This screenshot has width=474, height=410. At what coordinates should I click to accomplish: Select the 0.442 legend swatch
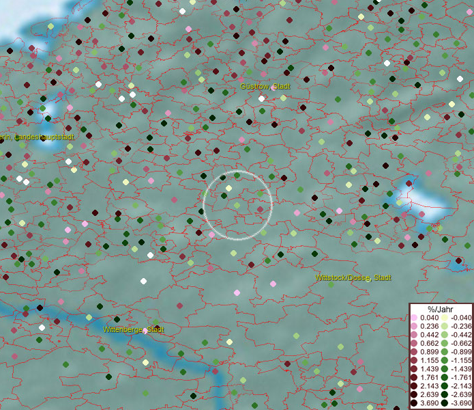tap(414, 335)
